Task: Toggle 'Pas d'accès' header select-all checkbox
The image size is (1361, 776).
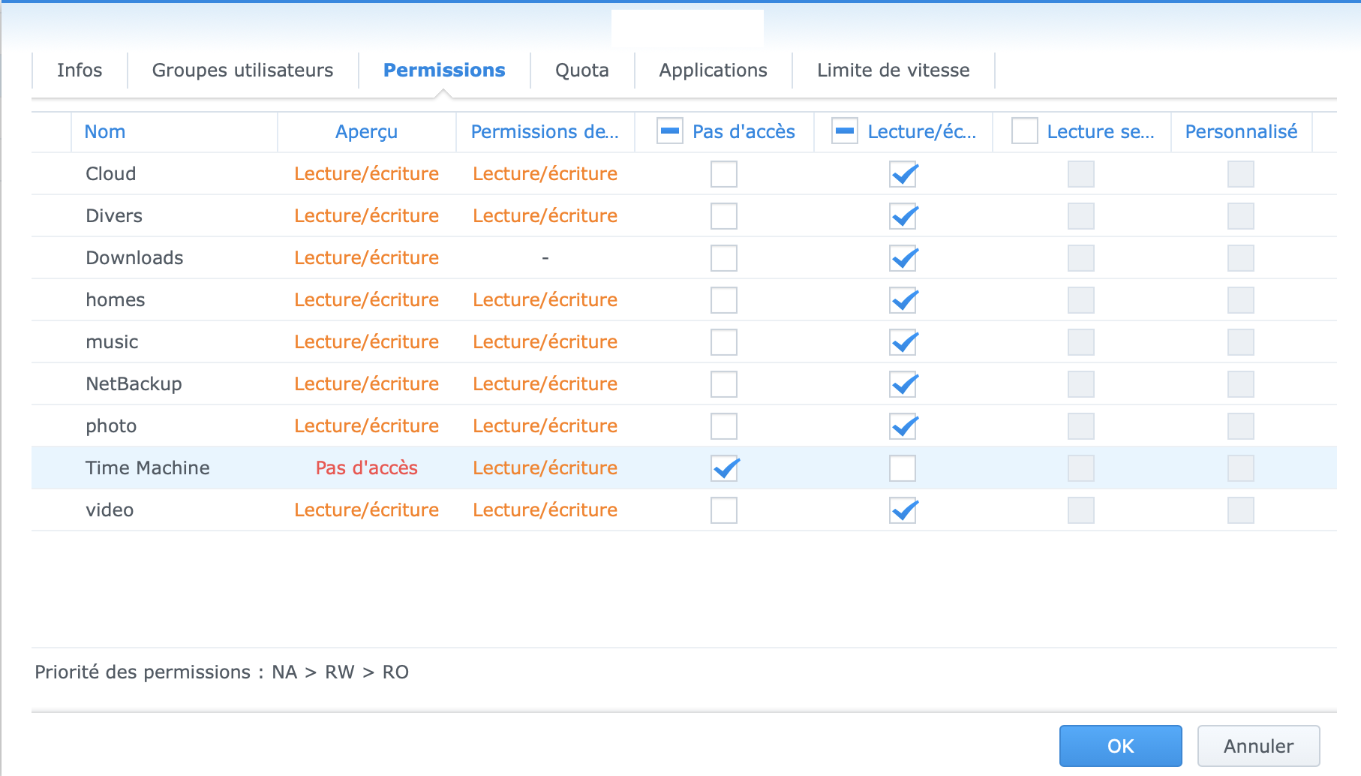Action: 670,131
